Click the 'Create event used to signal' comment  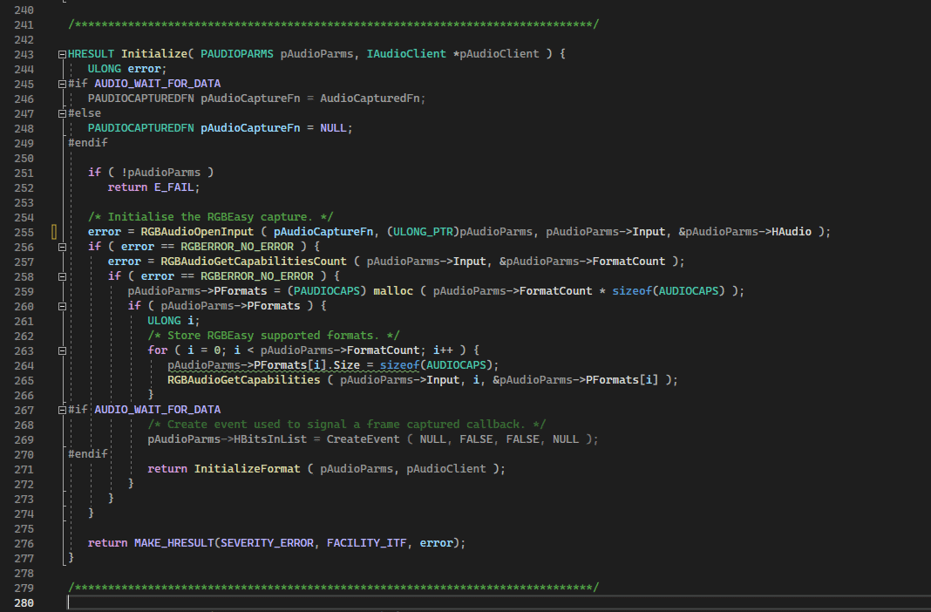(346, 425)
